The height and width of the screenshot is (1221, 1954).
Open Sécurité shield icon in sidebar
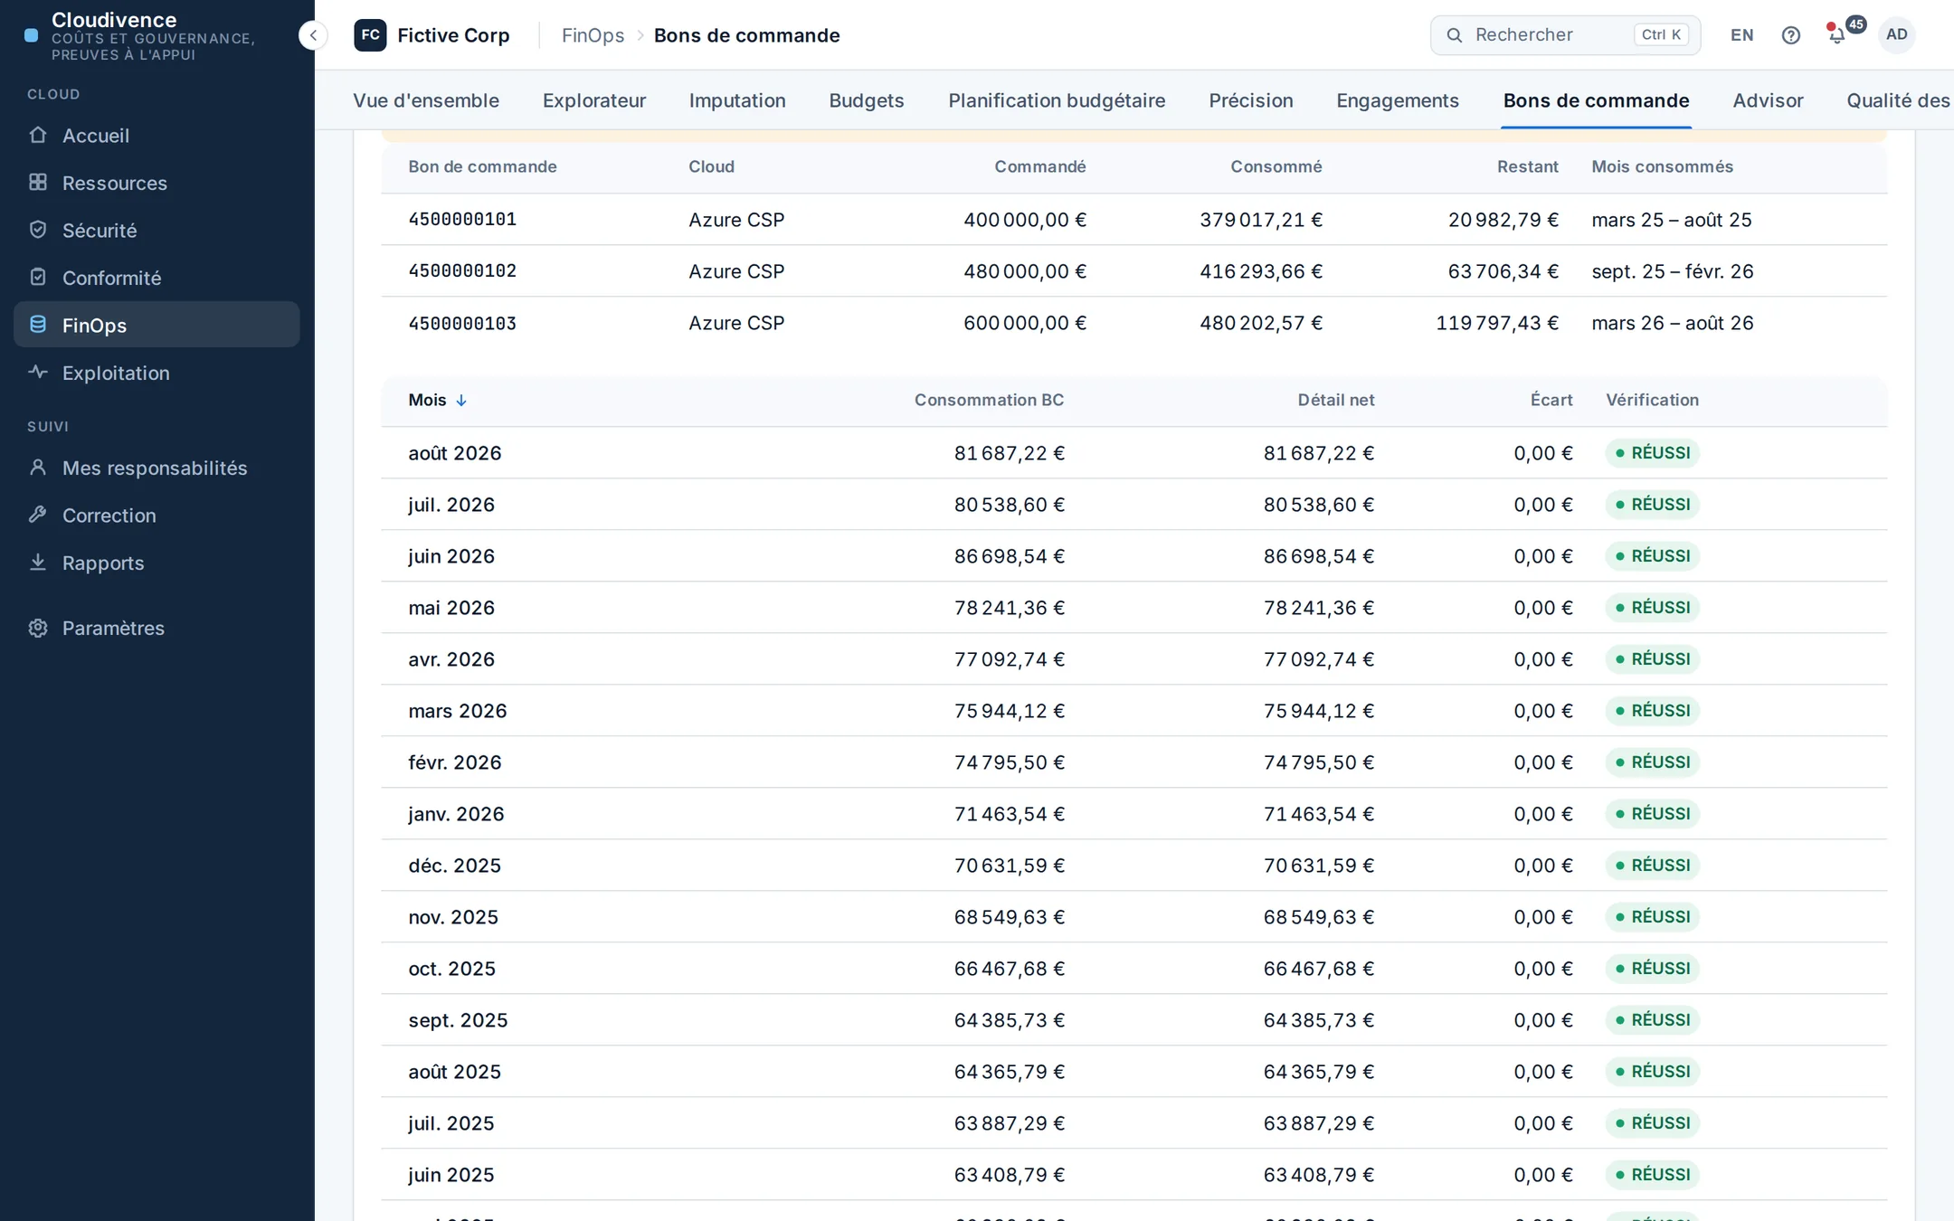point(38,230)
